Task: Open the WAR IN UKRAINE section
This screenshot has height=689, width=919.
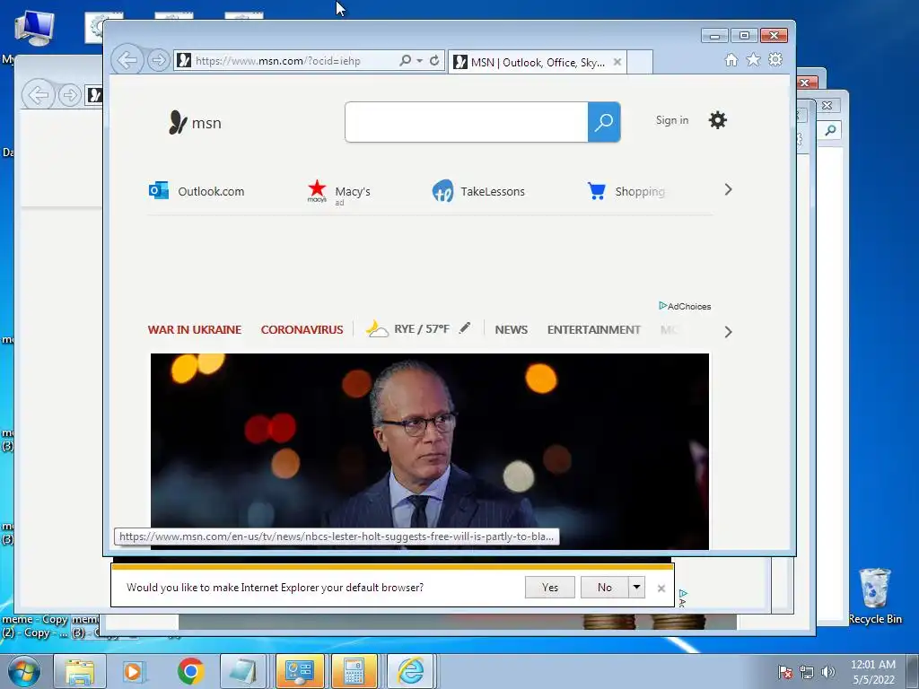Action: pyautogui.click(x=194, y=329)
